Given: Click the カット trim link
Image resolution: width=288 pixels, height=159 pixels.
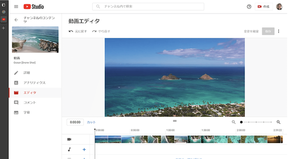Looking at the screenshot, I should (x=91, y=122).
